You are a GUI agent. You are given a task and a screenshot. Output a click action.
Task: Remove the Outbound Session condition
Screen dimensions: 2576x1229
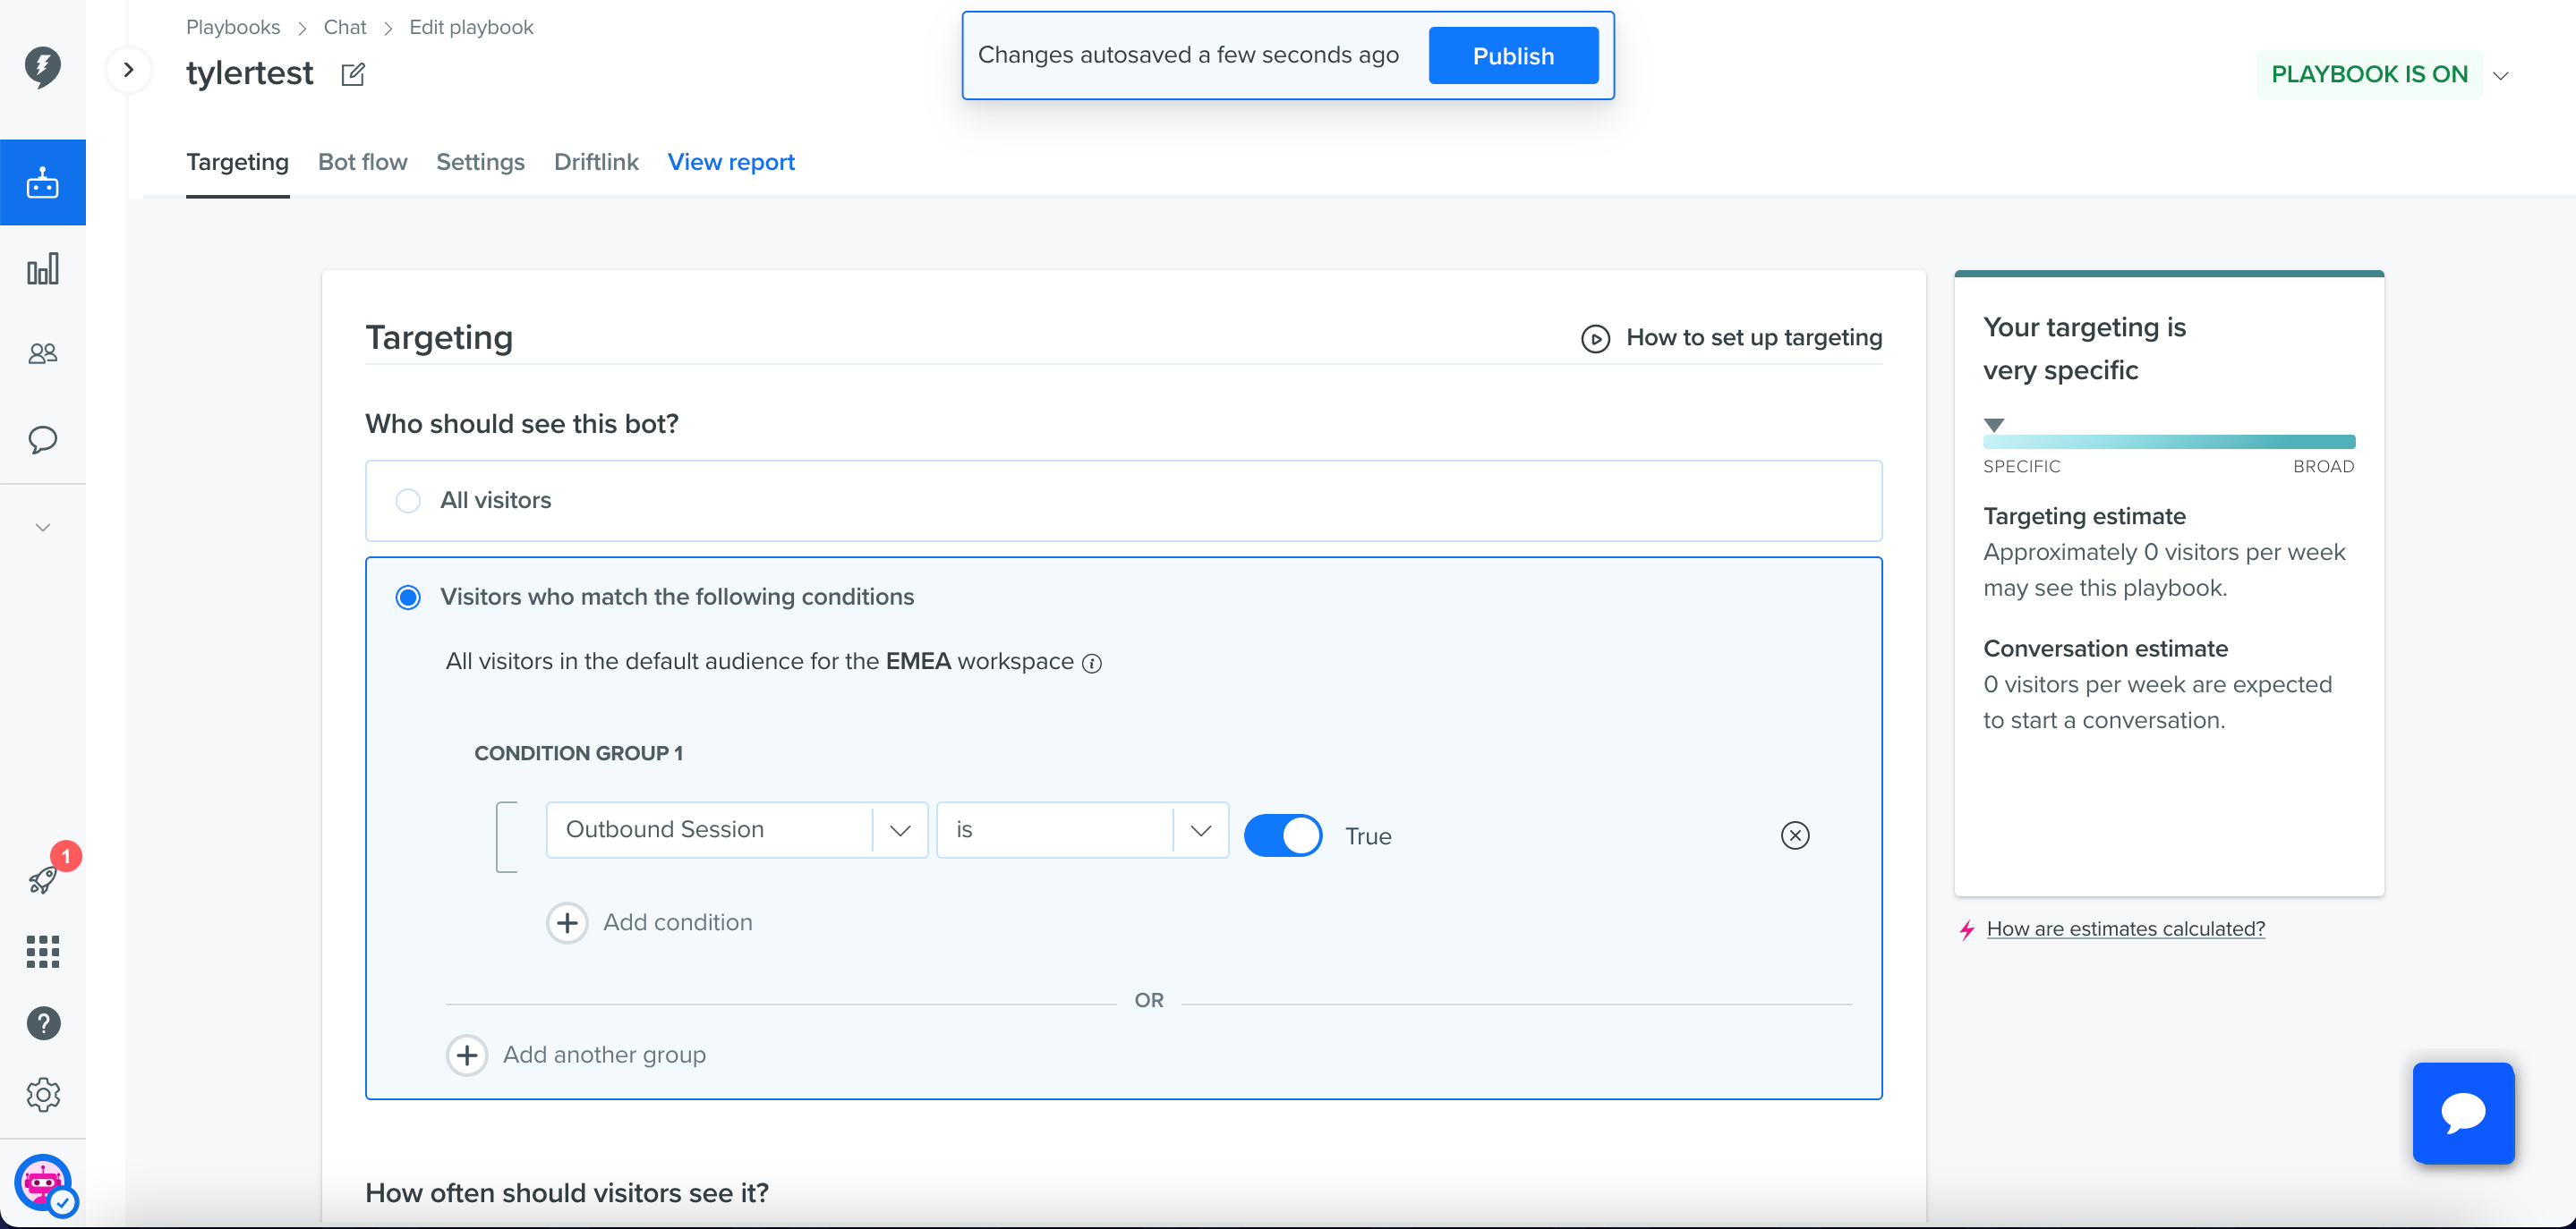1795,835
